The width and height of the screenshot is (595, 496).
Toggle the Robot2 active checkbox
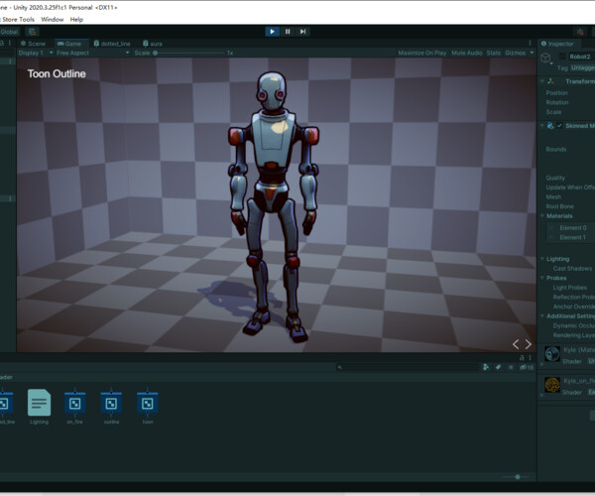point(562,57)
